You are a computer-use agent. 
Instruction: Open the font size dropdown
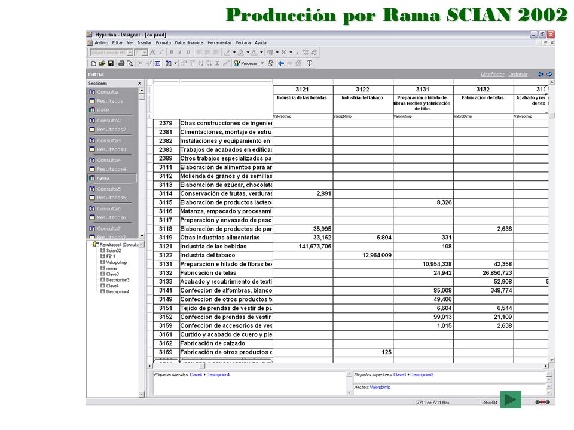[x=145, y=53]
